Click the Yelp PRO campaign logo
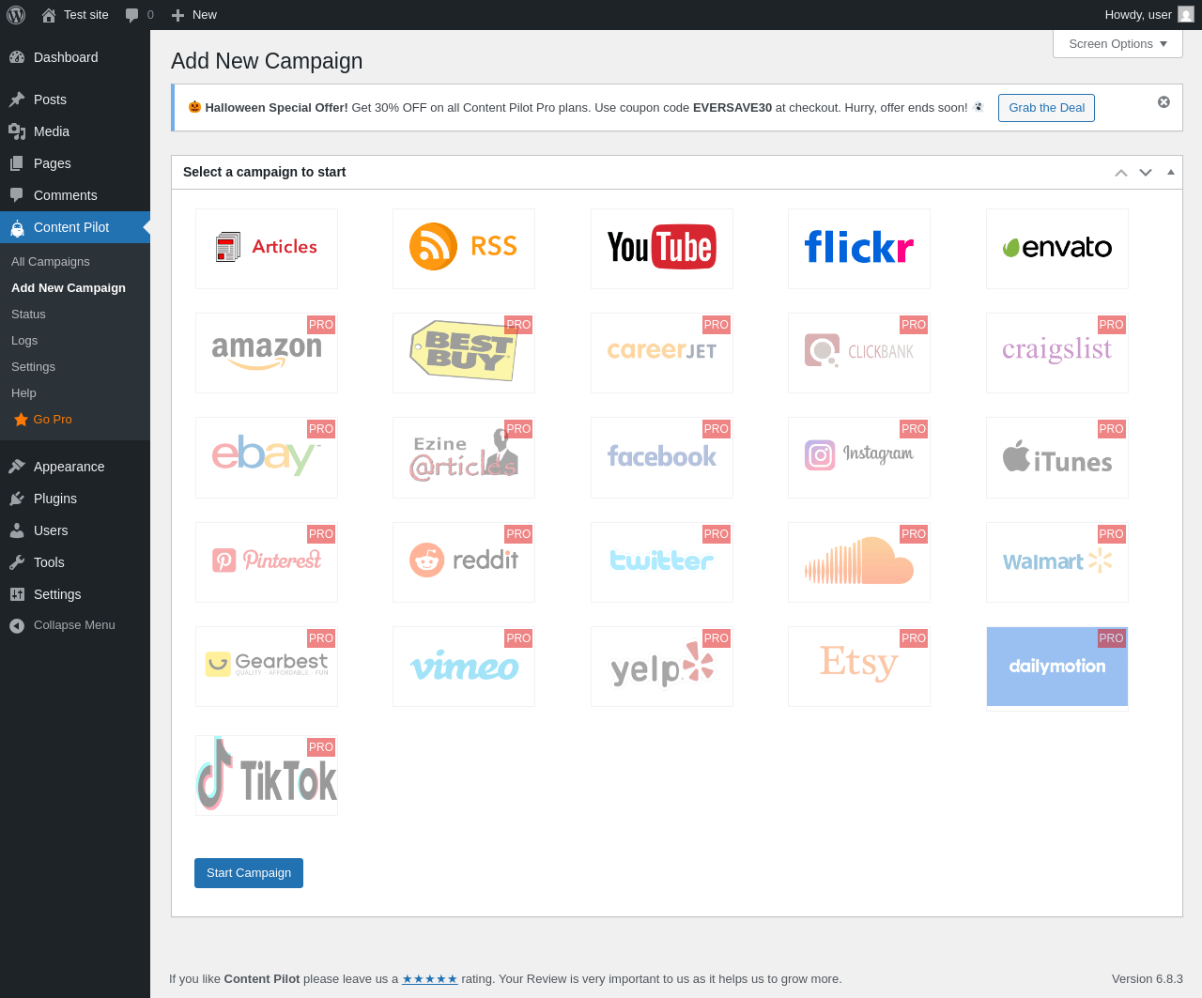Screen dimensions: 1202x998 (662, 667)
